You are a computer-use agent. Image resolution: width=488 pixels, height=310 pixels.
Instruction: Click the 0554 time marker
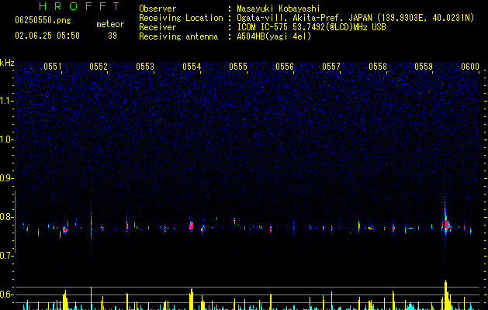click(x=192, y=67)
